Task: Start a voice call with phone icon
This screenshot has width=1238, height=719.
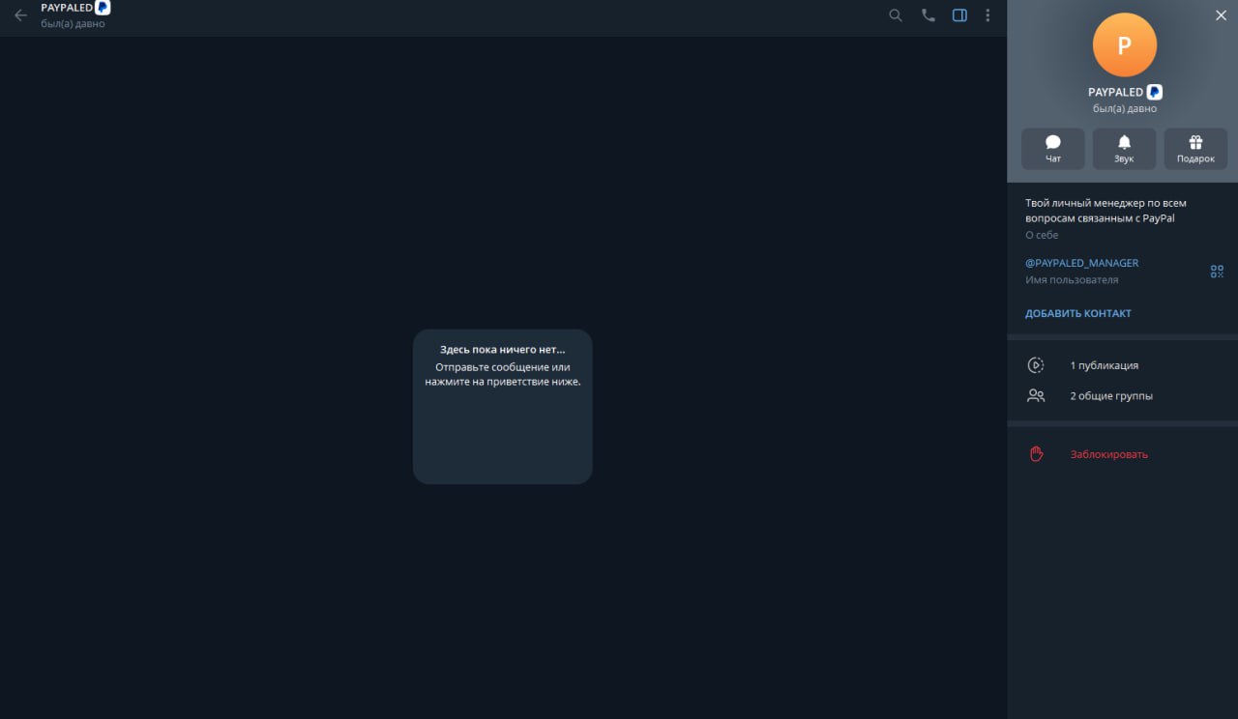Action: click(x=928, y=15)
